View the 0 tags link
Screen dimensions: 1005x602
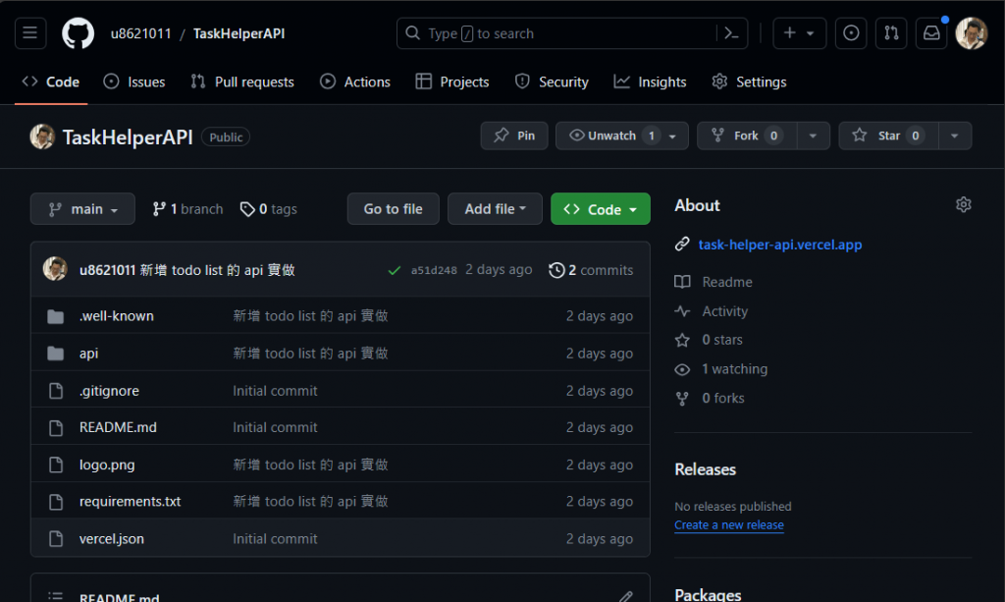[x=269, y=209]
